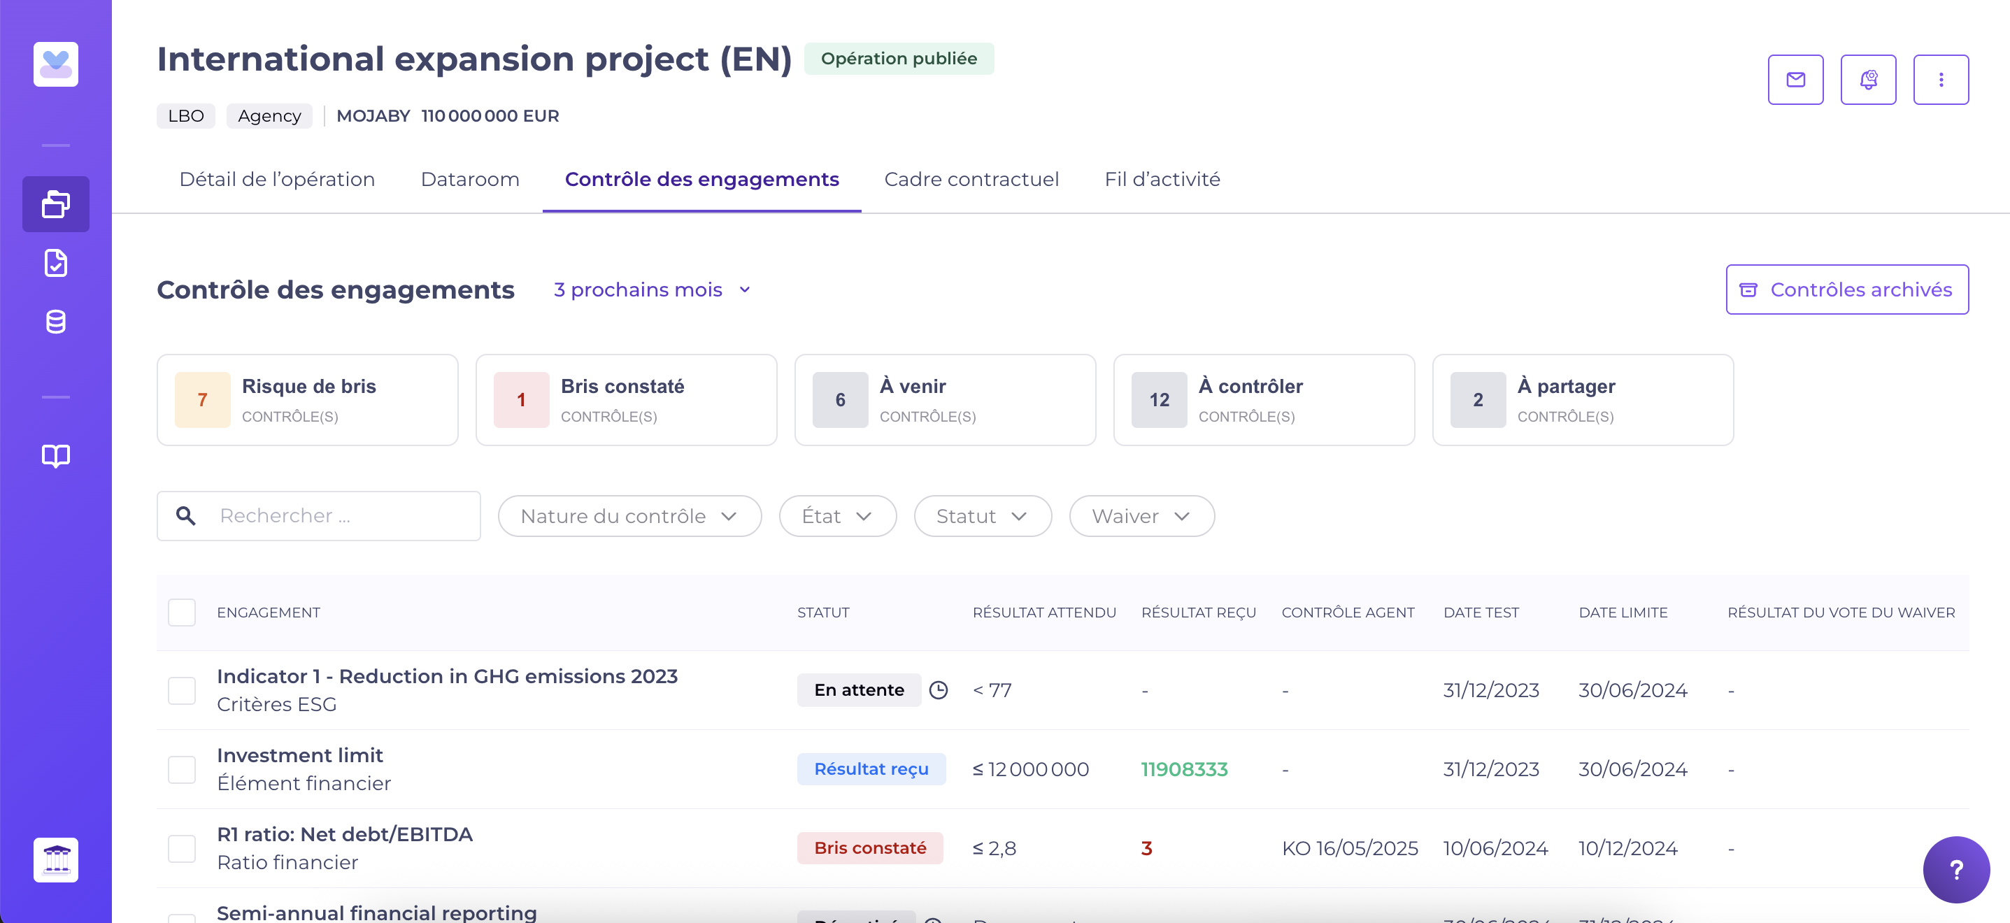Click the bank institution icon at bottom
Image resolution: width=2010 pixels, height=923 pixels.
tap(55, 859)
